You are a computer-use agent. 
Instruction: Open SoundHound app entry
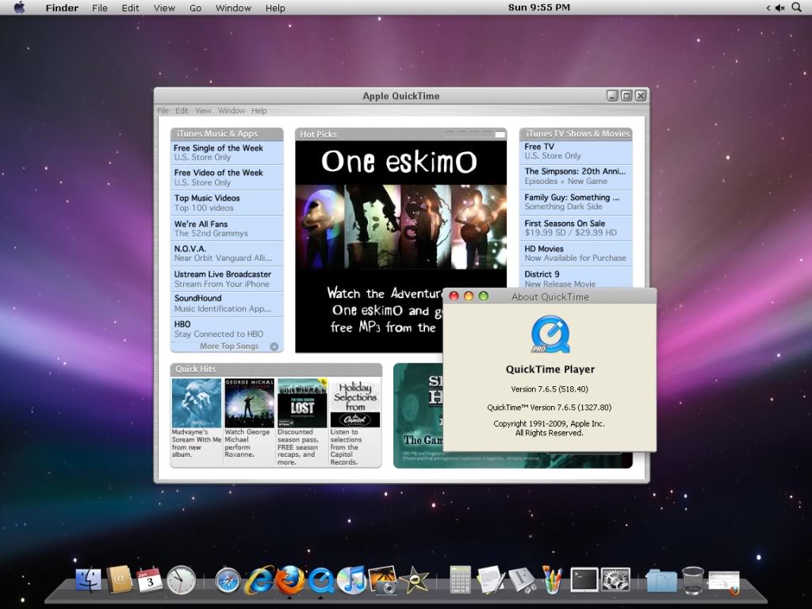pyautogui.click(x=227, y=304)
